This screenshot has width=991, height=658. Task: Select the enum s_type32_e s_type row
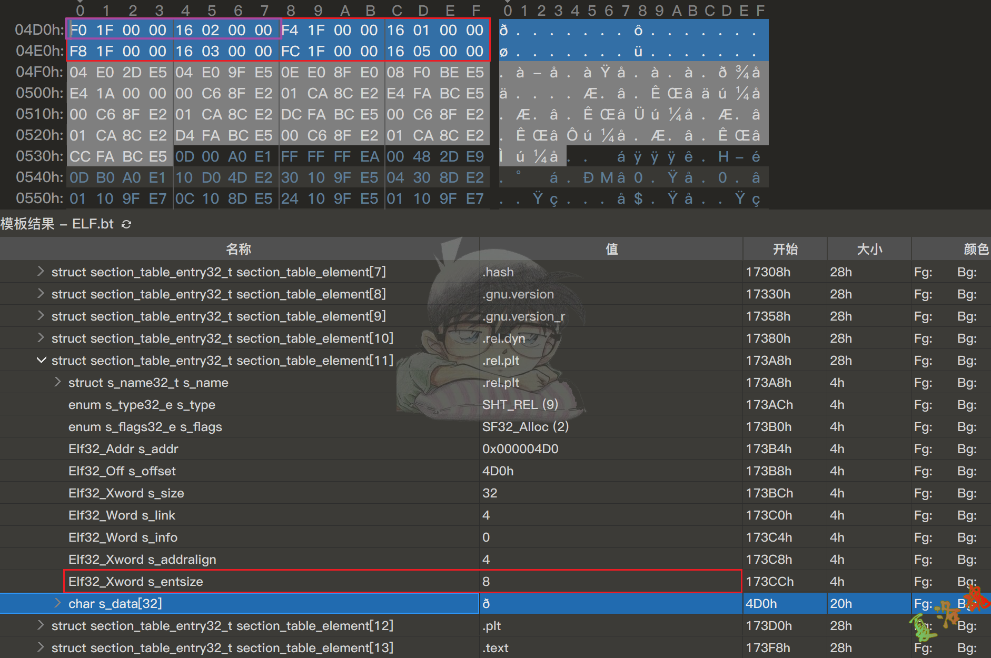[142, 405]
